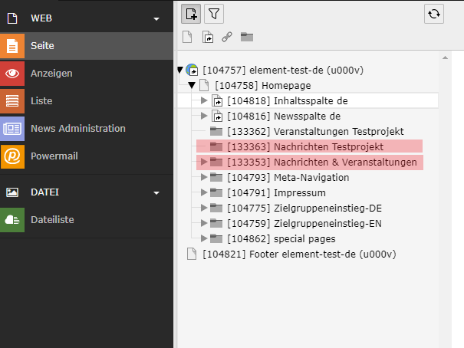Open the Liste module
This screenshot has width=464, height=348.
pos(41,101)
